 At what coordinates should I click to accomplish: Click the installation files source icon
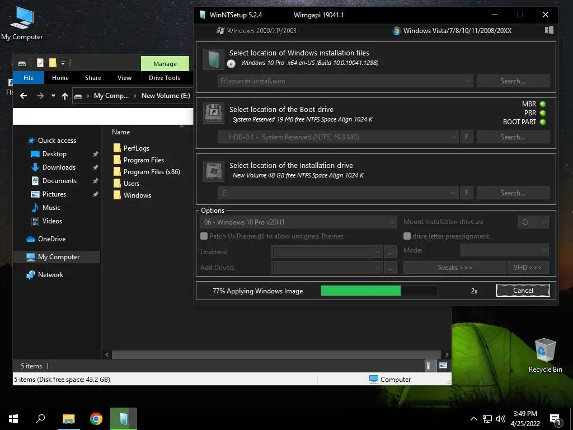tap(213, 59)
